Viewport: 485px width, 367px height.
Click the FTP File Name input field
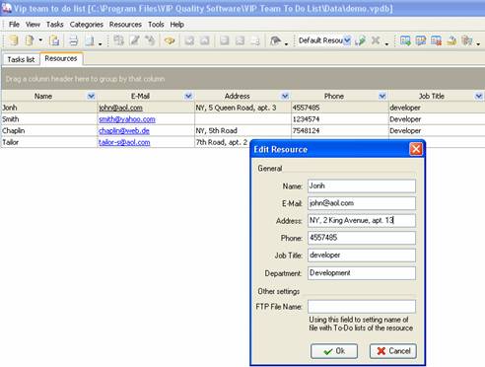(362, 307)
